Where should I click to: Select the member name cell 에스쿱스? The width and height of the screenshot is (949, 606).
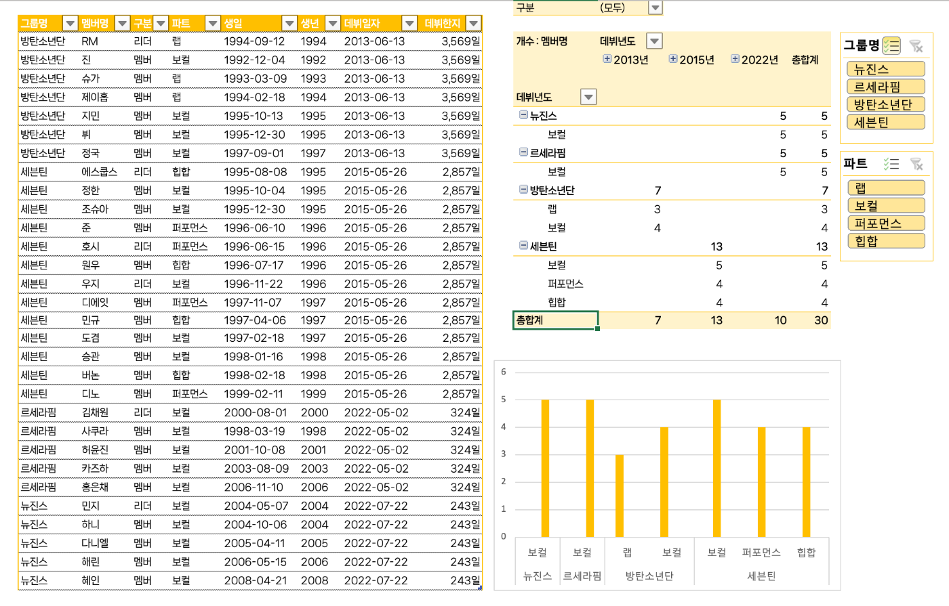(99, 172)
